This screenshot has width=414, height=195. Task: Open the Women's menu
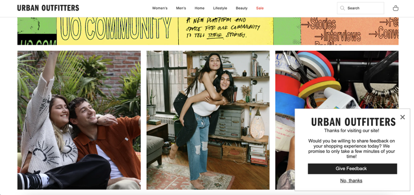point(160,8)
